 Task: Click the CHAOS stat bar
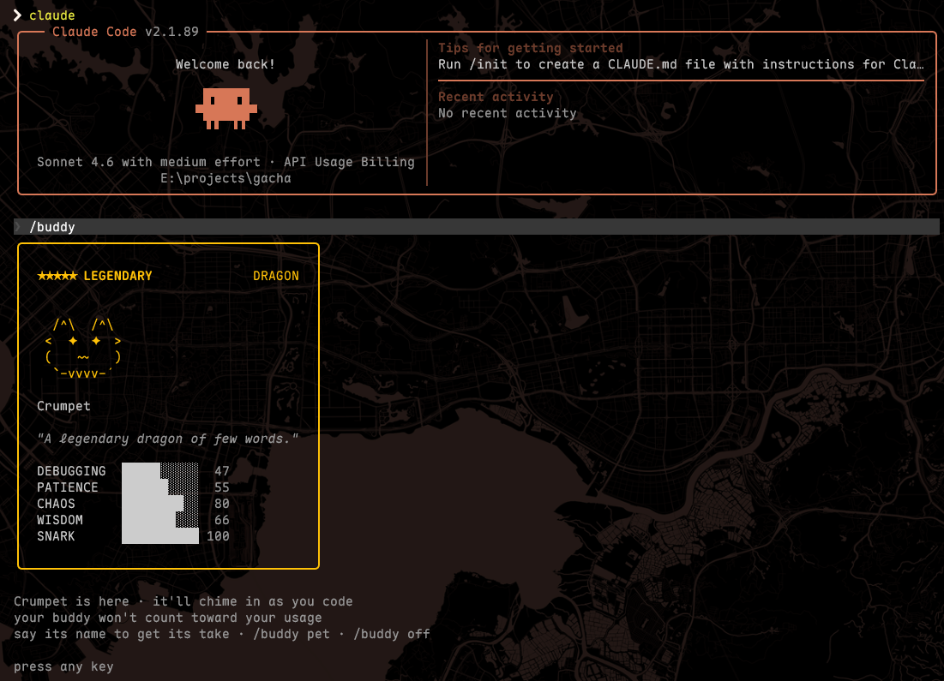tap(160, 504)
